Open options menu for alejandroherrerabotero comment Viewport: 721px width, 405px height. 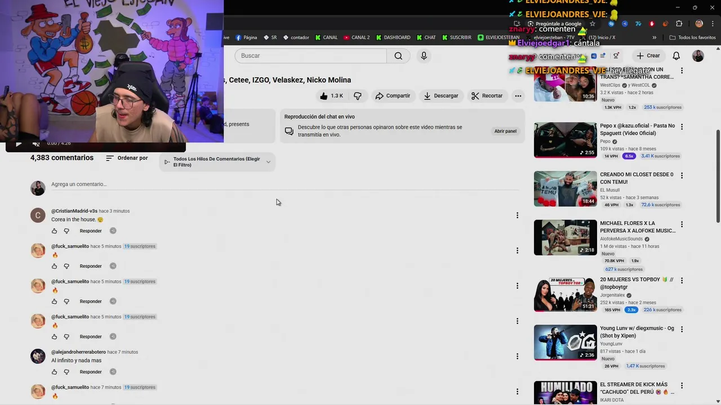pos(517,357)
